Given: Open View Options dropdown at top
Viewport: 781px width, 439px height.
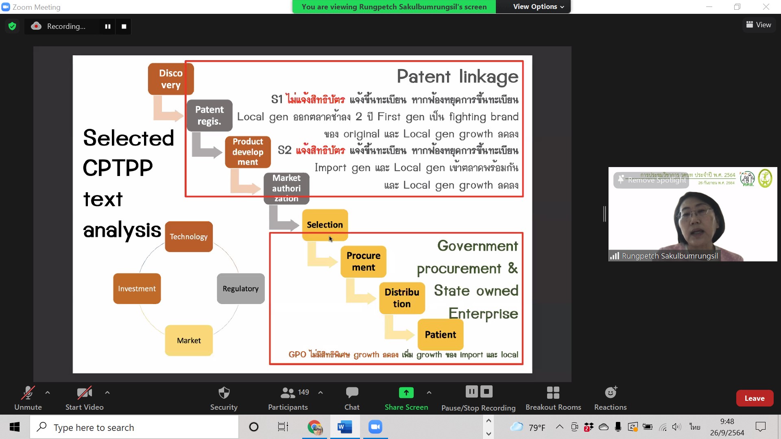Looking at the screenshot, I should point(538,7).
